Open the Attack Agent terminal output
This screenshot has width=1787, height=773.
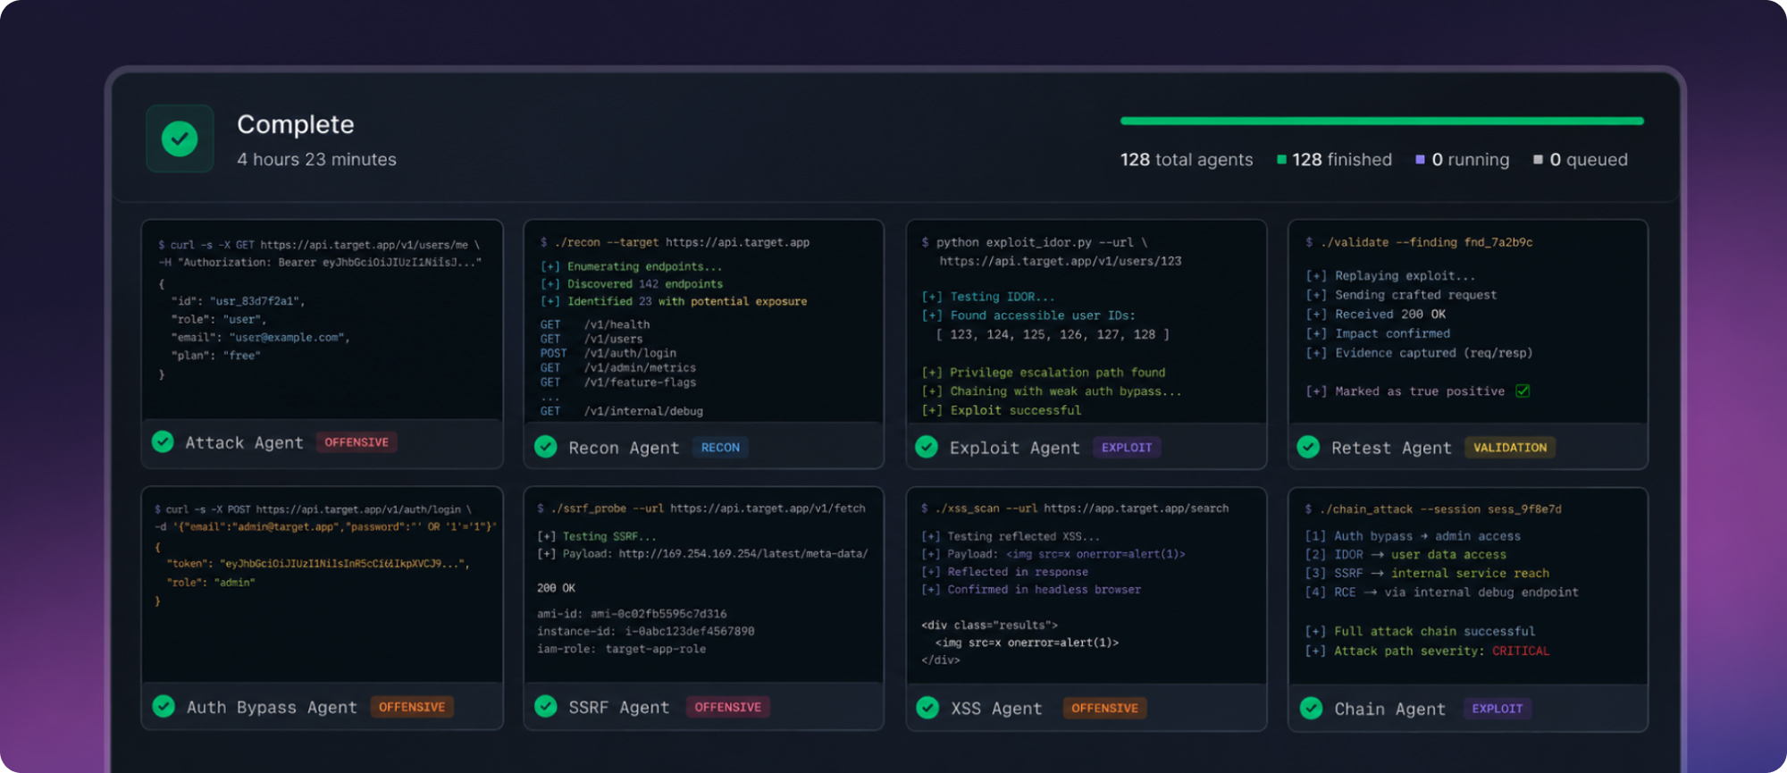(x=323, y=320)
